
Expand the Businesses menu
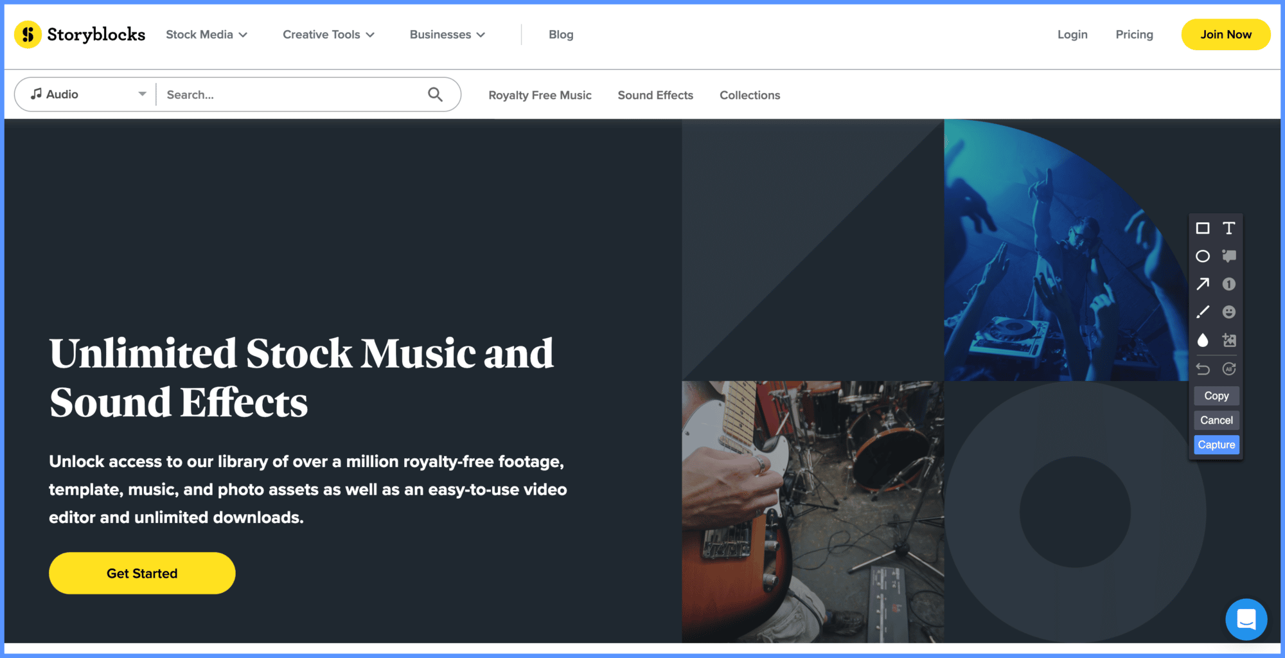click(x=447, y=35)
